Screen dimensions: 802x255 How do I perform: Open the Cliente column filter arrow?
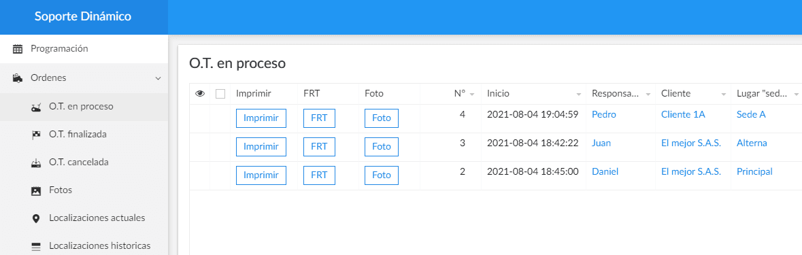(x=724, y=95)
